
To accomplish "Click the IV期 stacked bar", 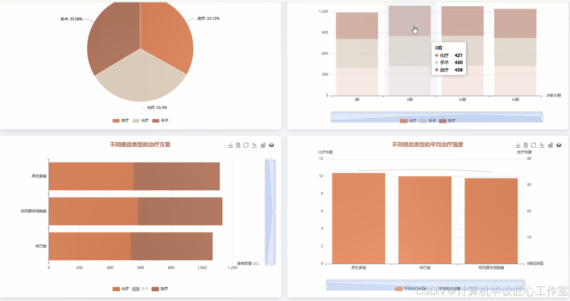I will [x=515, y=53].
